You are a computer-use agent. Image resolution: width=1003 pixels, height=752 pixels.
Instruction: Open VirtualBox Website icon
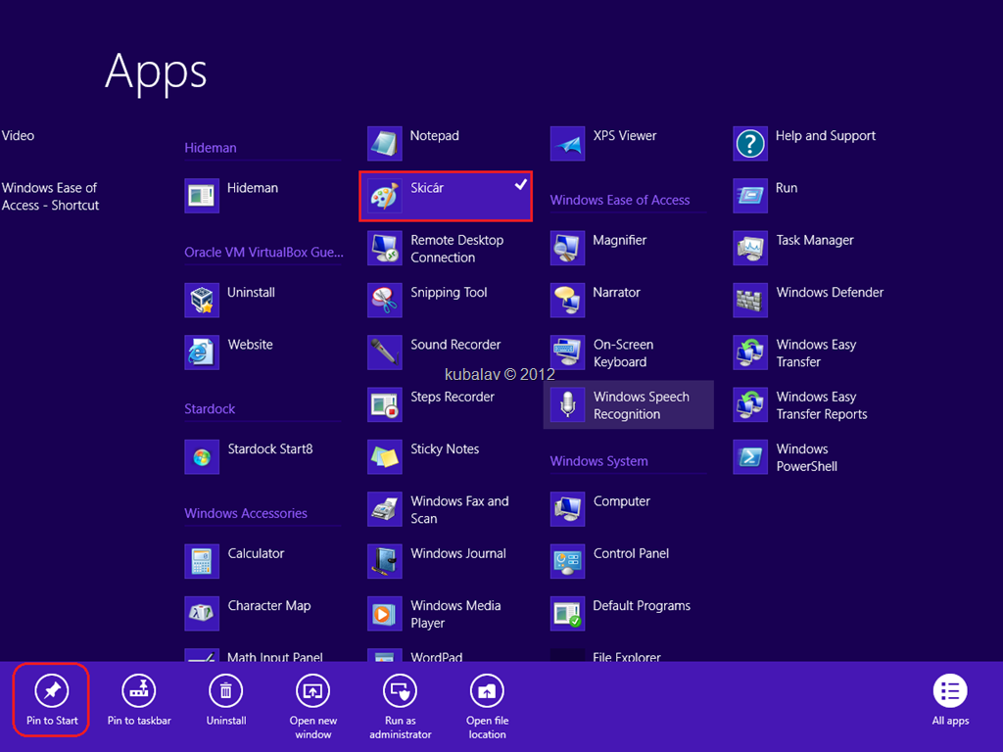pos(202,352)
